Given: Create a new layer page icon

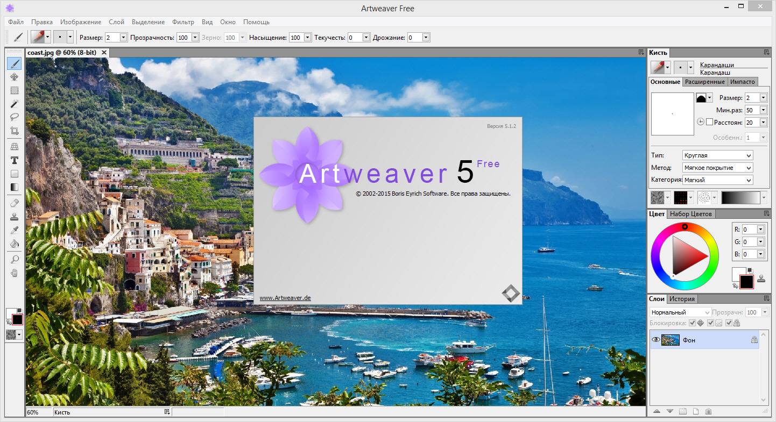Looking at the screenshot, I should coord(695,411).
